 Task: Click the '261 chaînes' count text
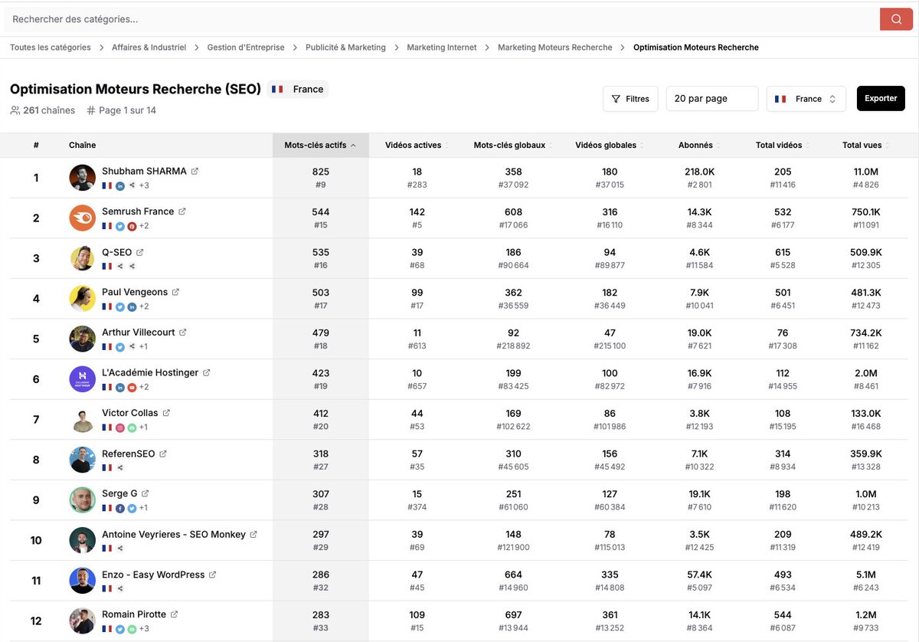[x=49, y=110]
